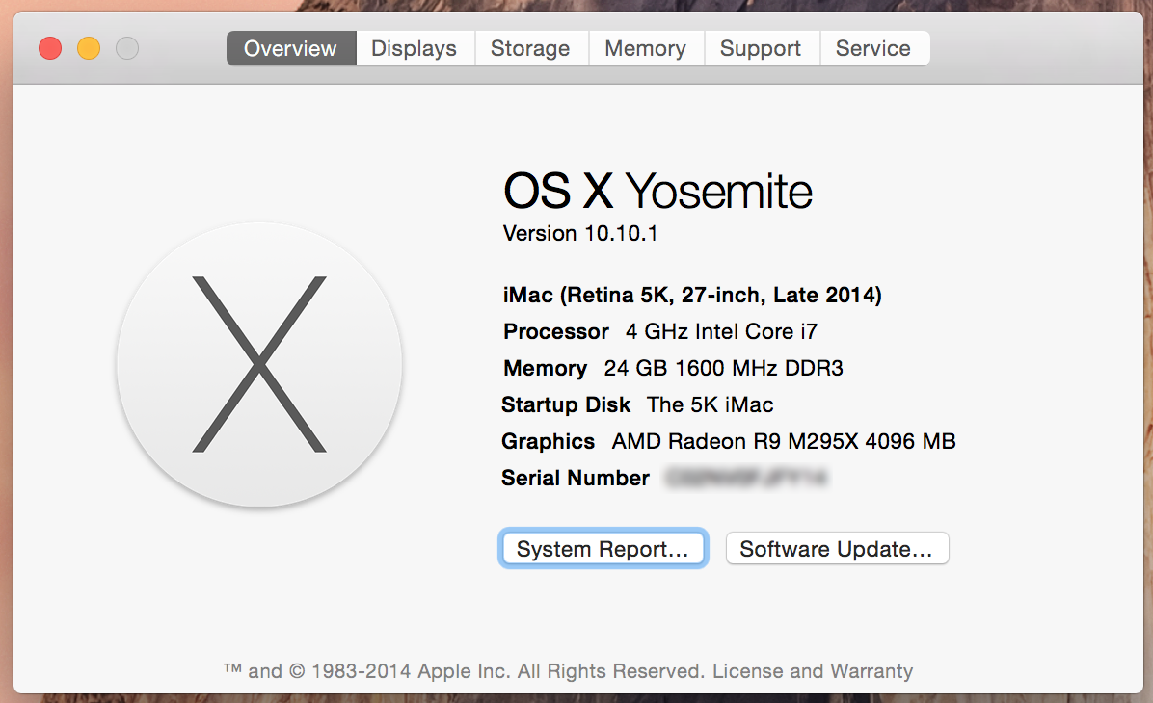Screen dimensions: 1153x703
Task: Click the Software Update... button
Action: [837, 549]
